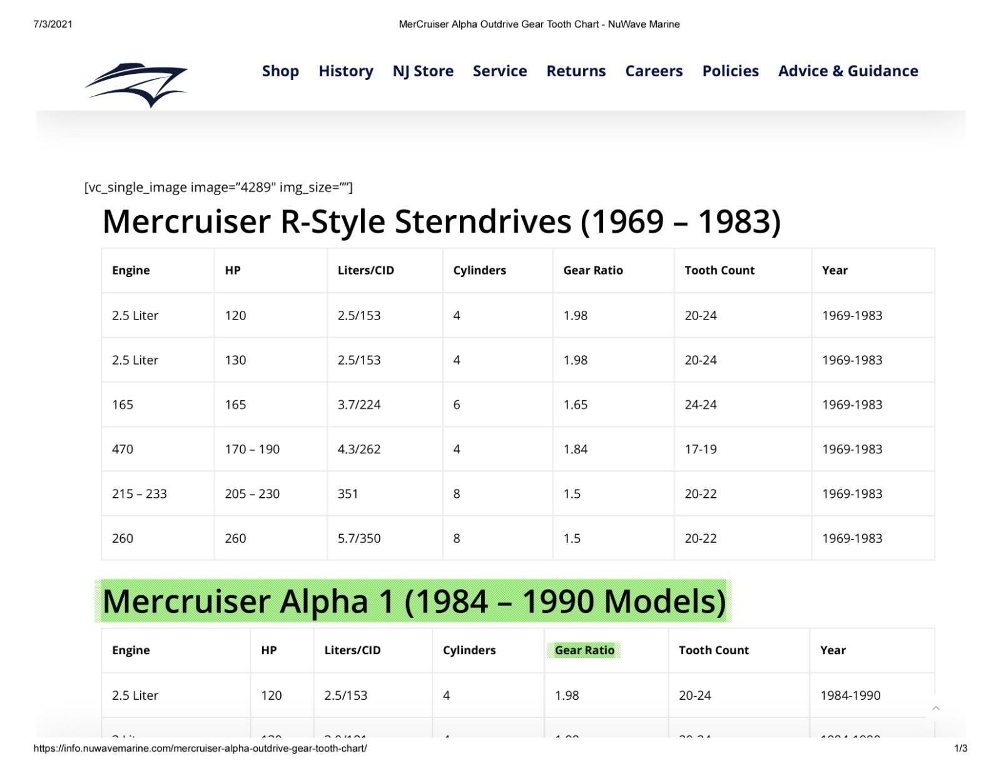The height and width of the screenshot is (773, 1001).
Task: View the Policies page
Action: (730, 71)
